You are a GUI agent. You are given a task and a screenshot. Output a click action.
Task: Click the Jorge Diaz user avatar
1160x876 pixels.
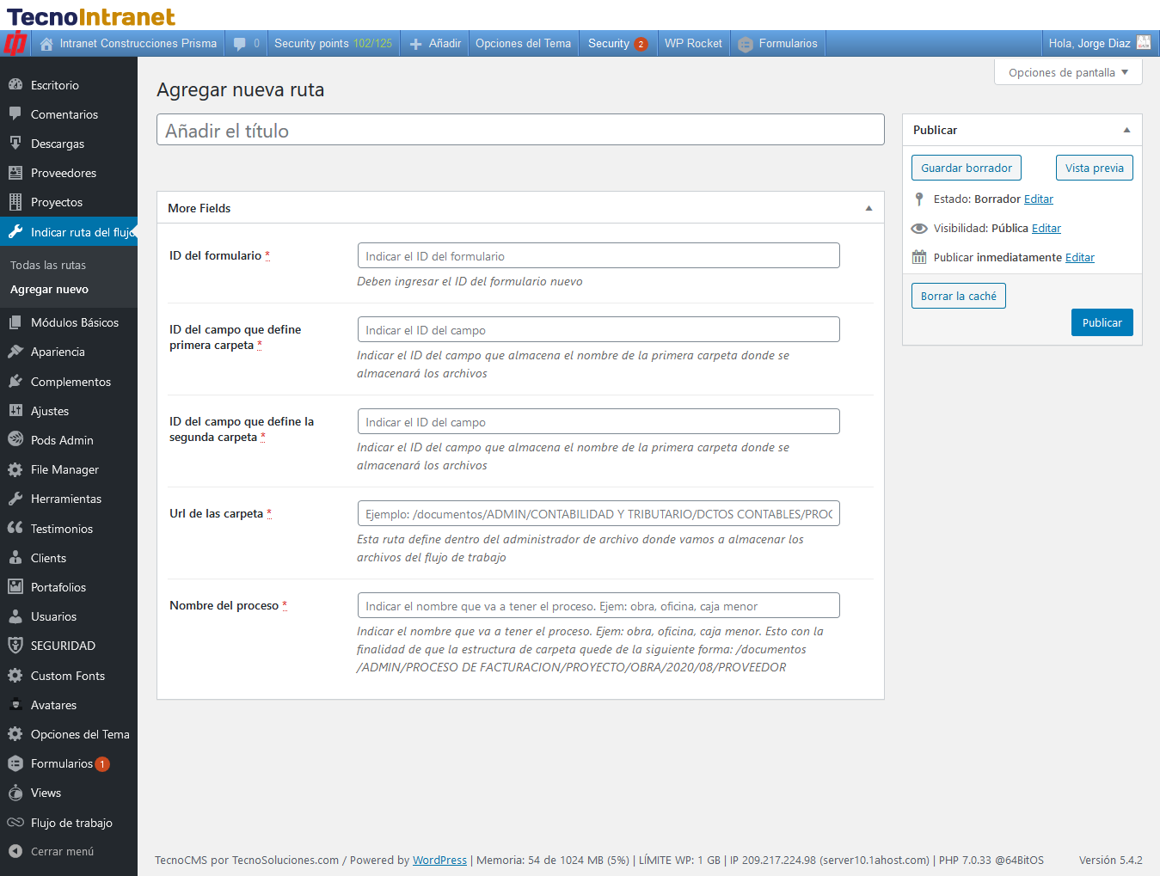tap(1143, 43)
